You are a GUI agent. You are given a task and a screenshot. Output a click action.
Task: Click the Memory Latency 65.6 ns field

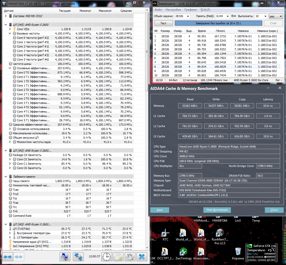[x=268, y=106]
